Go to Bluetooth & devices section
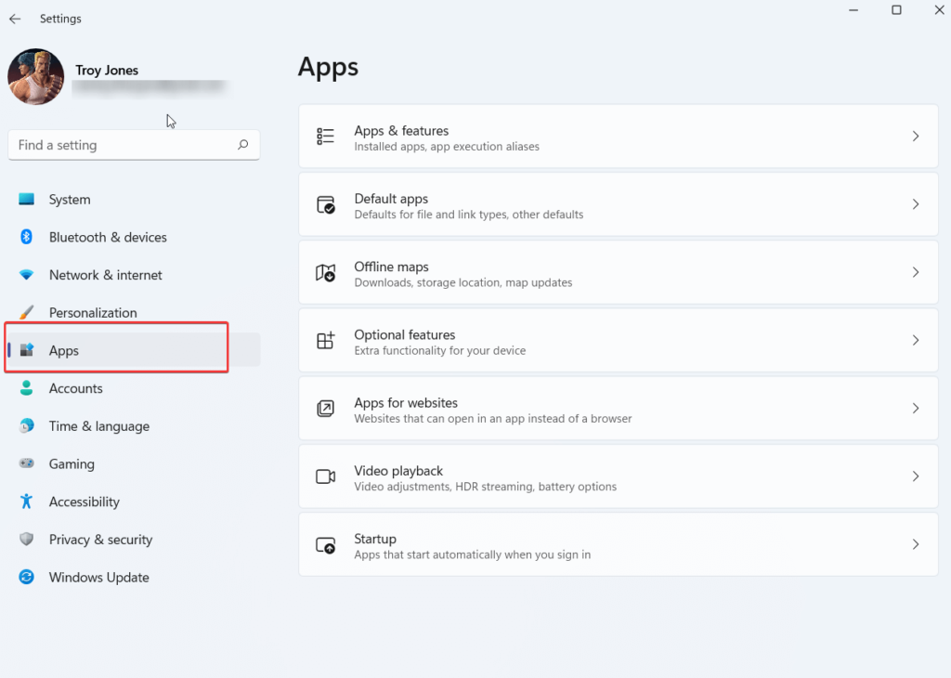 coord(134,237)
